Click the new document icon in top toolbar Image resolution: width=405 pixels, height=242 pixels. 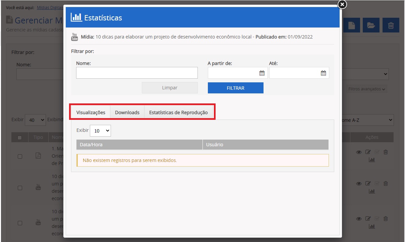tap(351, 25)
